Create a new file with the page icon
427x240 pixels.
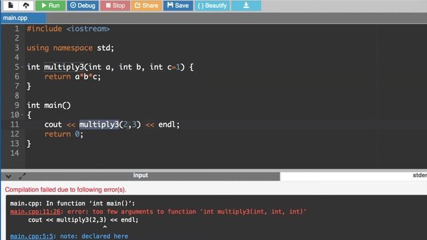point(11,5)
